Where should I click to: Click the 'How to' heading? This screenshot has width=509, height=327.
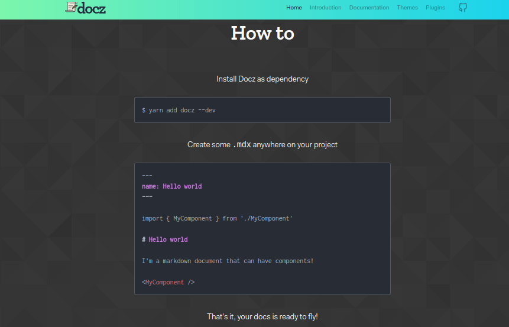click(262, 33)
